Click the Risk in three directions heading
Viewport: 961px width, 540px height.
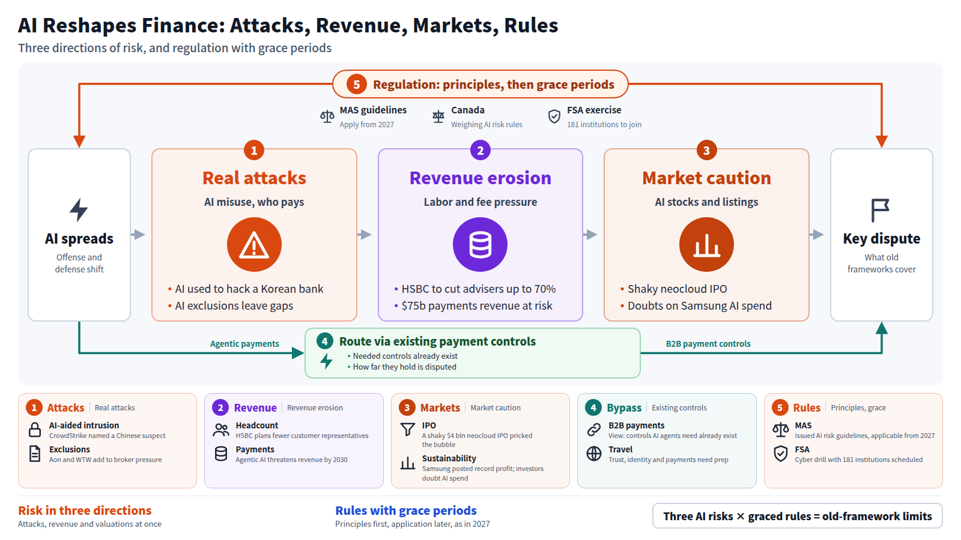click(85, 511)
